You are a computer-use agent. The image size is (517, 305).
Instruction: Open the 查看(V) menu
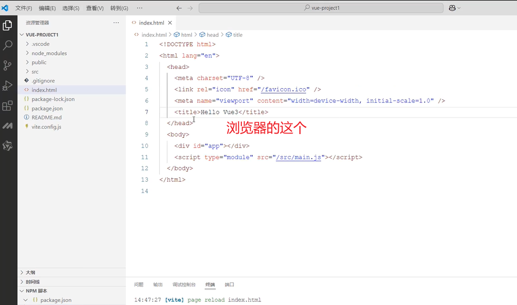click(x=95, y=8)
